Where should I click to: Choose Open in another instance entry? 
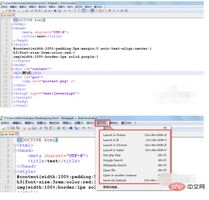point(135,175)
